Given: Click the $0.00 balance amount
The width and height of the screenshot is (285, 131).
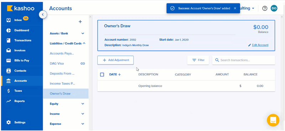Looking at the screenshot, I should point(261,27).
